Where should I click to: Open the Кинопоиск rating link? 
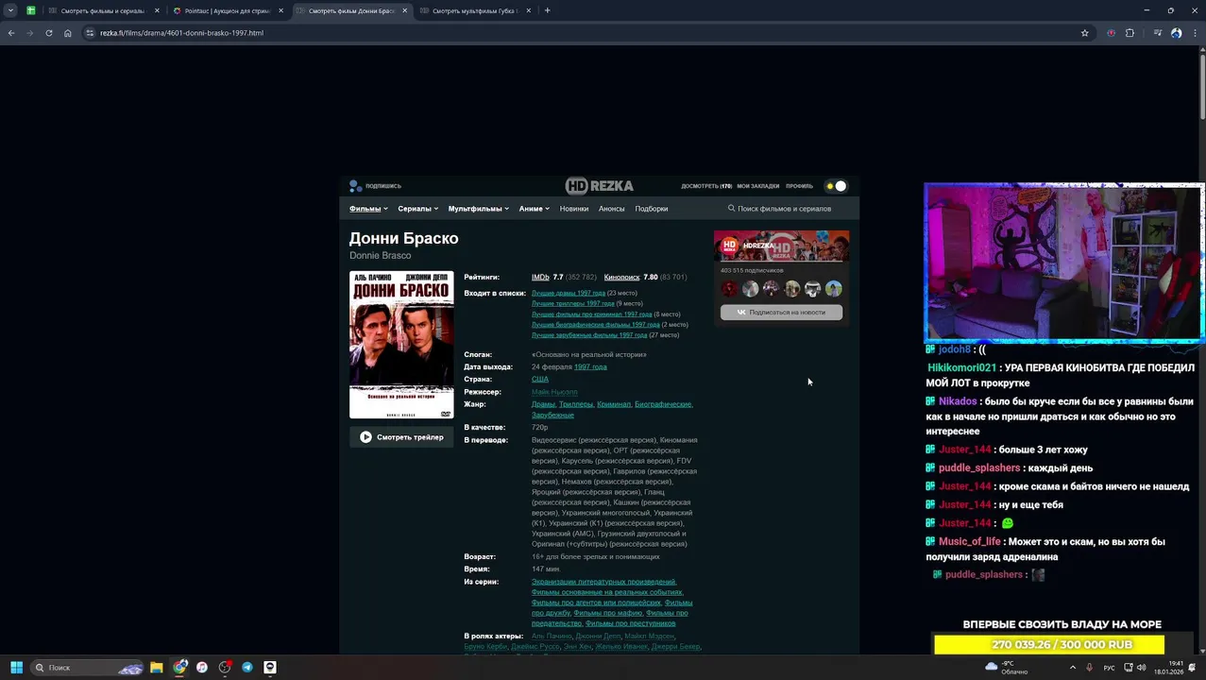[x=621, y=278]
